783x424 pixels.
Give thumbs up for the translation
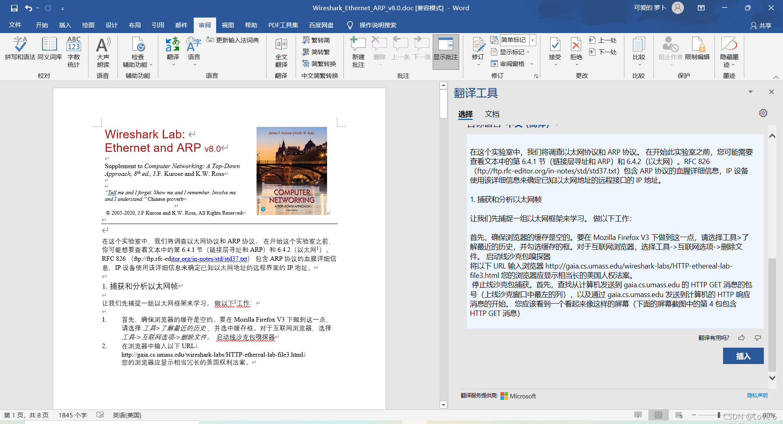(x=741, y=337)
